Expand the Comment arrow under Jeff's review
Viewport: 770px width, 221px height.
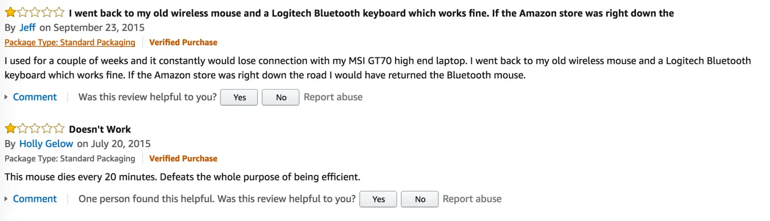point(6,97)
